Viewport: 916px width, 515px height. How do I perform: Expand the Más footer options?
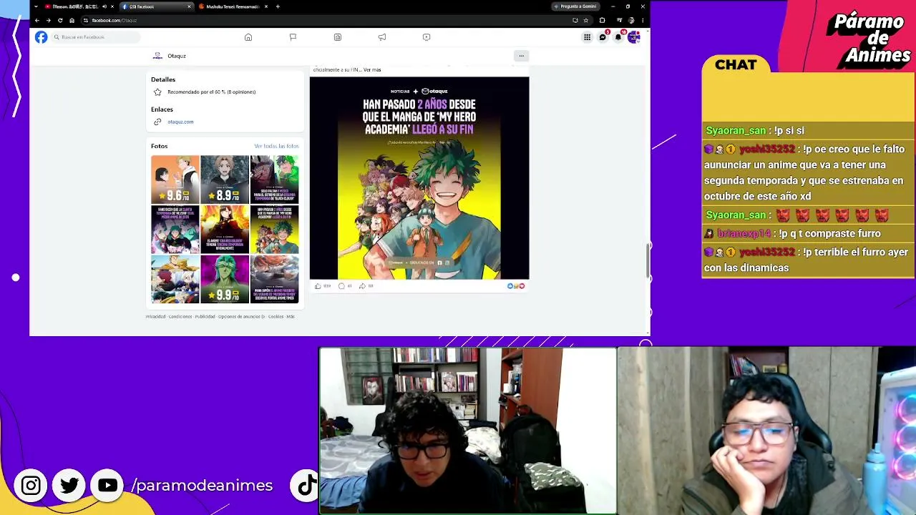coord(291,316)
